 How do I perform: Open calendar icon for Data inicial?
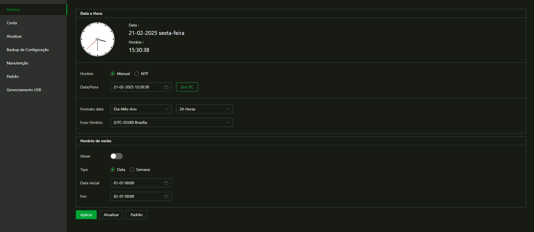[x=166, y=183]
